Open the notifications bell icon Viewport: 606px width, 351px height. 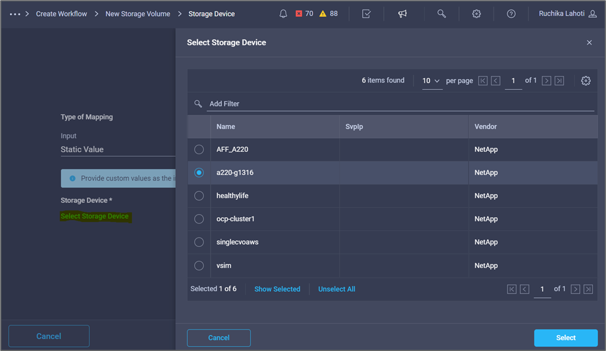click(283, 14)
